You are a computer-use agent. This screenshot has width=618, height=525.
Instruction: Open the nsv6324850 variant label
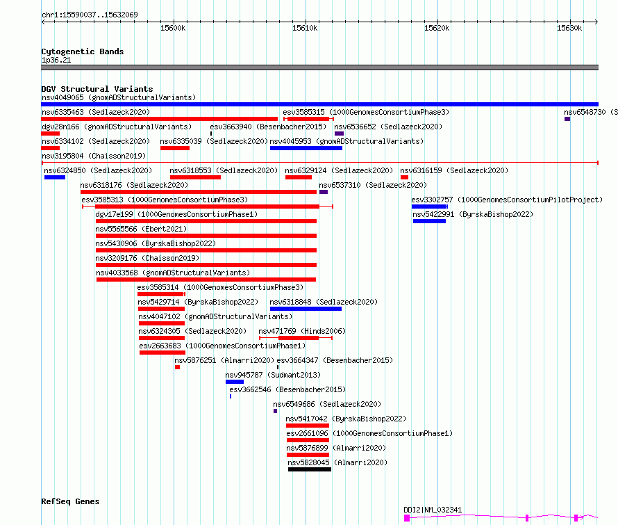point(98,170)
